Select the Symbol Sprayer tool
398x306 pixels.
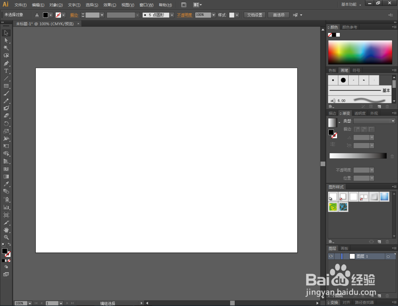6,200
